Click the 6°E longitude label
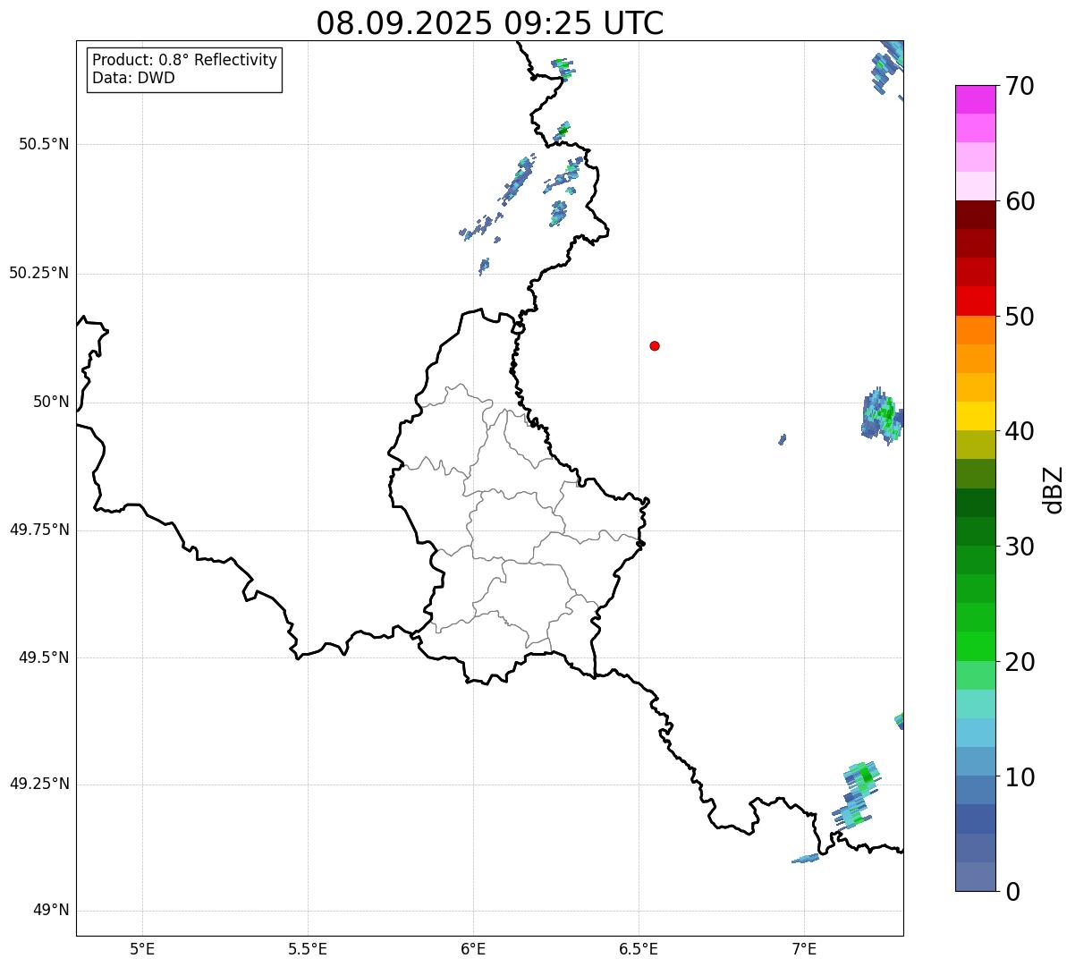Viewport: 1075px width, 967px height. (x=473, y=948)
